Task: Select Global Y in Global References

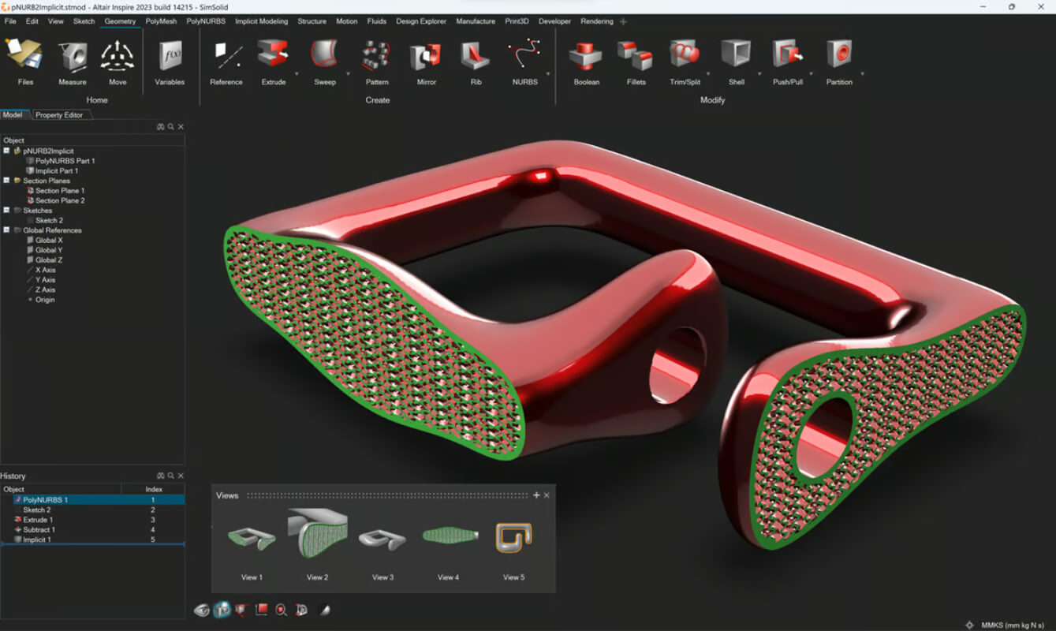Action: point(48,250)
